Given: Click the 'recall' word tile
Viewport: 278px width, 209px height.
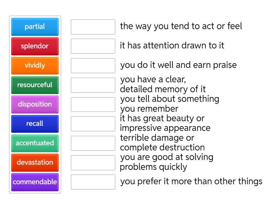Looking at the screenshot, I should (x=35, y=124).
